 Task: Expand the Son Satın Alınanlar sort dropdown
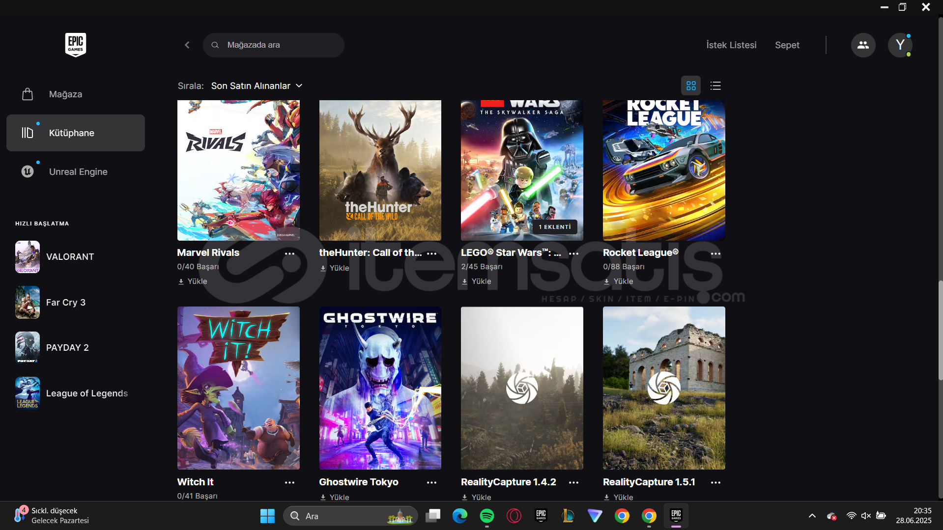[x=257, y=85]
